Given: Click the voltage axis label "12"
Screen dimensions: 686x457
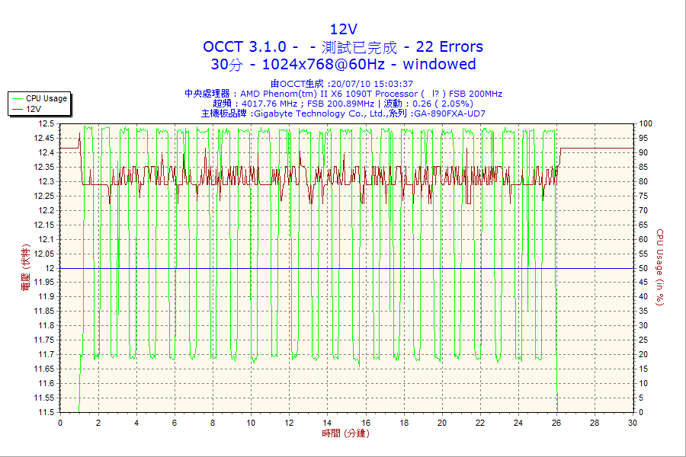Looking at the screenshot, I should tap(50, 268).
